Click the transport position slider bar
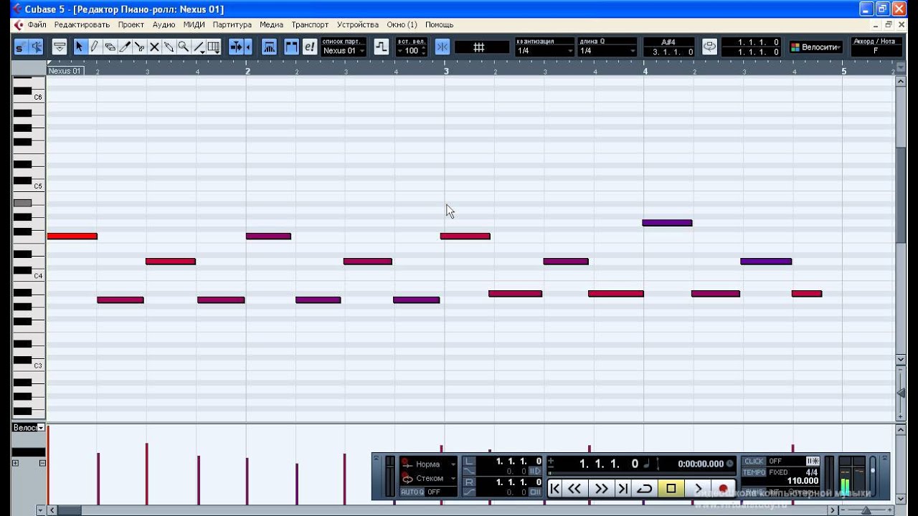Screen dimensions: 918x516 [641, 474]
